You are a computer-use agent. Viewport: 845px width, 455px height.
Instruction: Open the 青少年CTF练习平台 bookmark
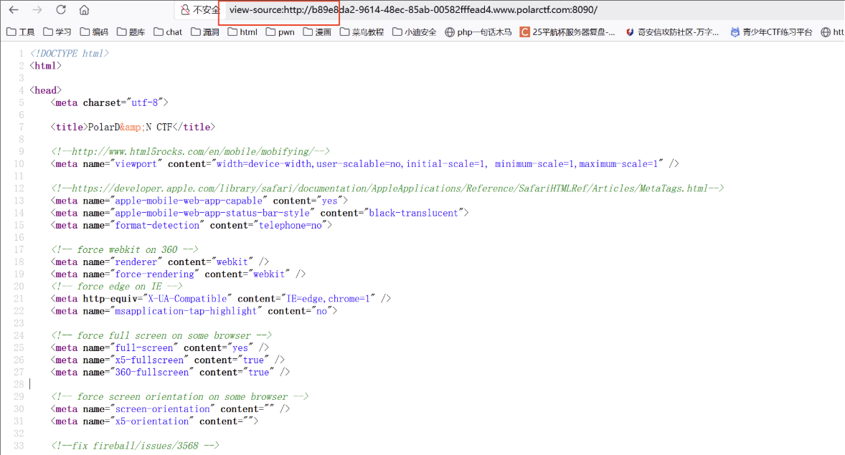point(770,32)
